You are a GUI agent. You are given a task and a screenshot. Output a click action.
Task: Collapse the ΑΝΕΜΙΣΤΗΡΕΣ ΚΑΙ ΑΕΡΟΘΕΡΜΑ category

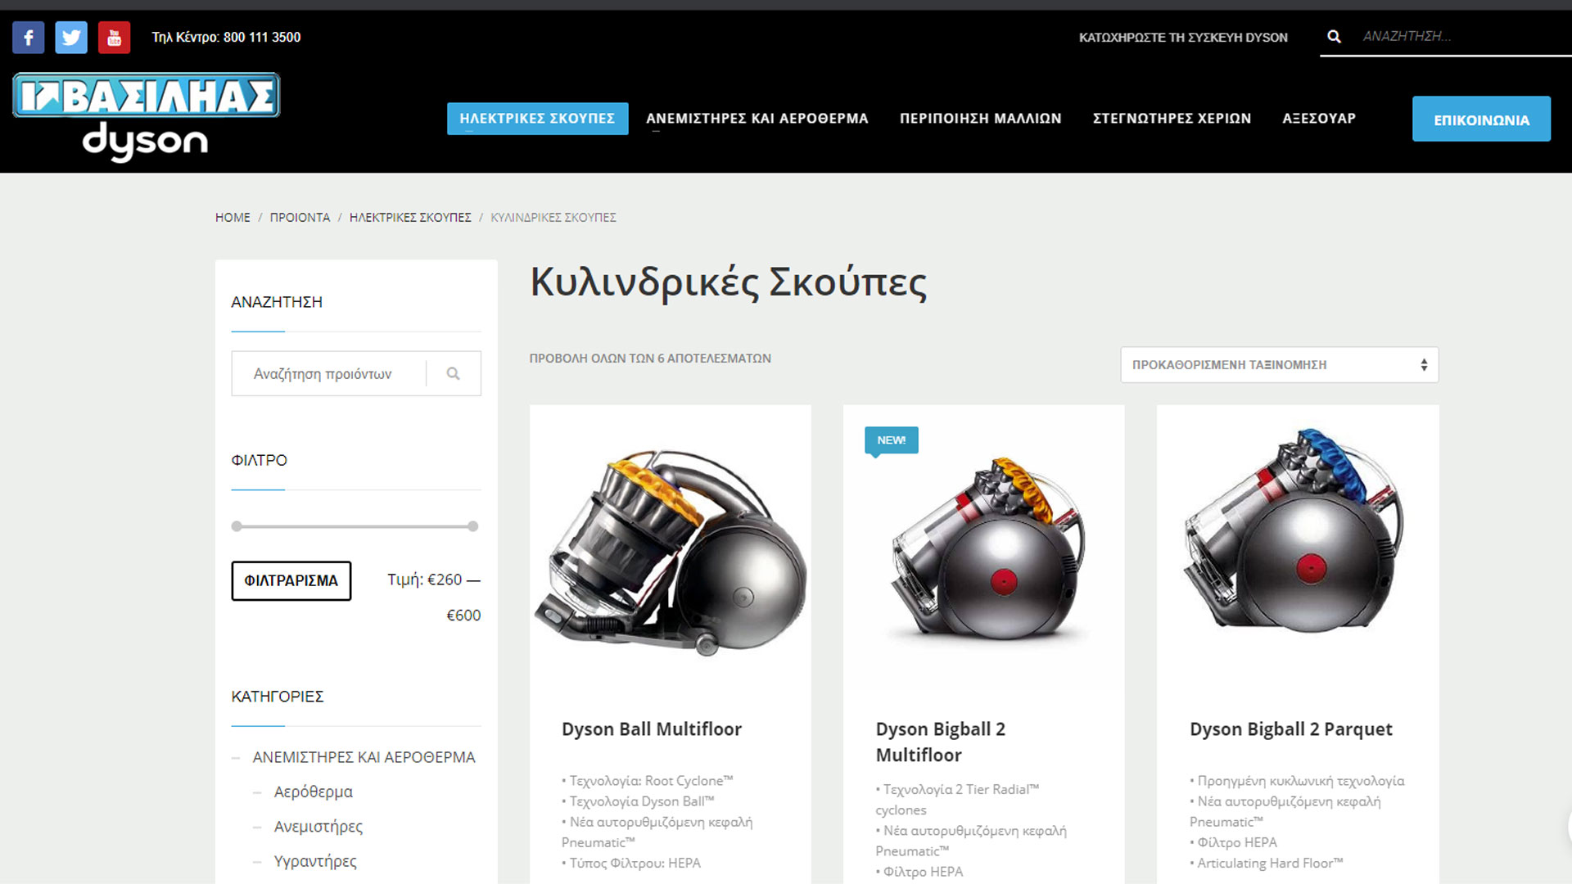tap(236, 758)
